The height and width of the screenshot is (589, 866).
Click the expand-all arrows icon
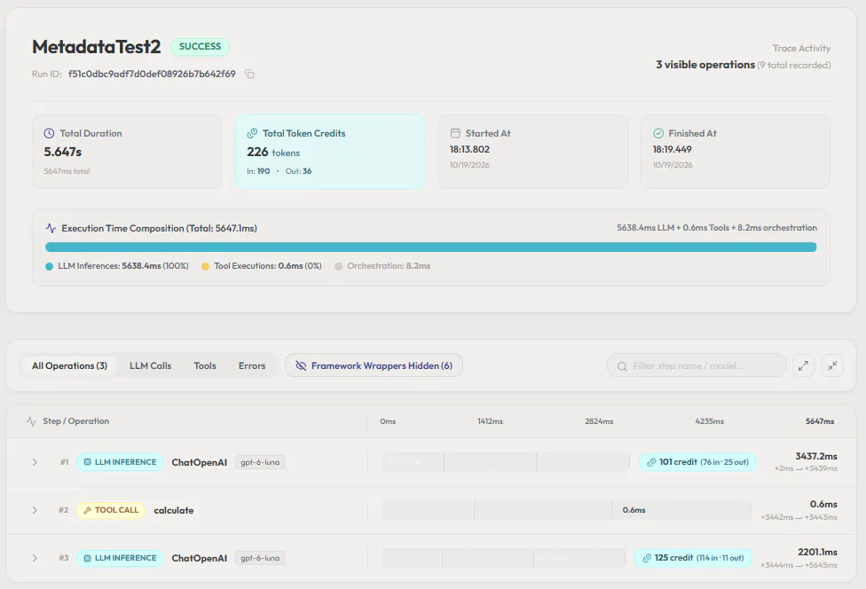(803, 365)
